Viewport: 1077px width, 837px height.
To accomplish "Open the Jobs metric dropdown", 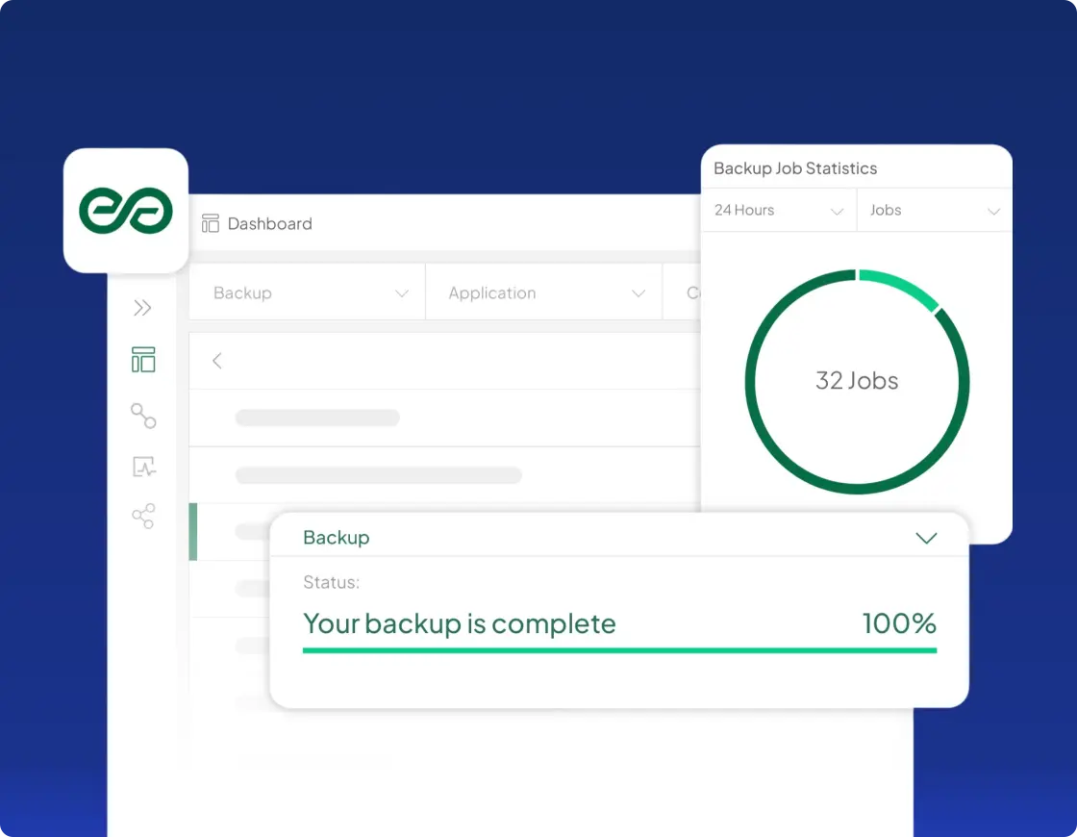I will point(934,211).
